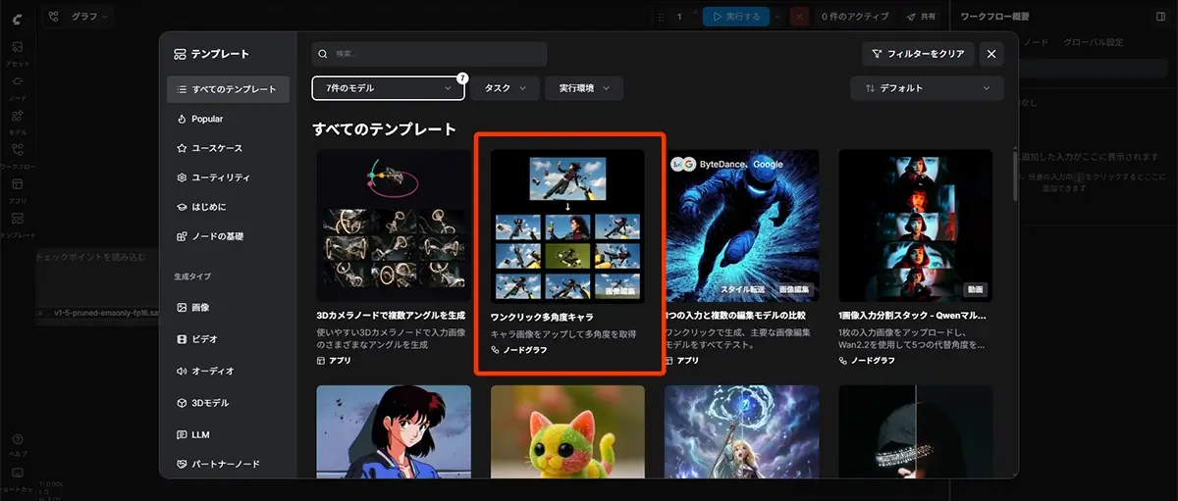Click the 実行する run button
The image size is (1178, 501).
[736, 17]
